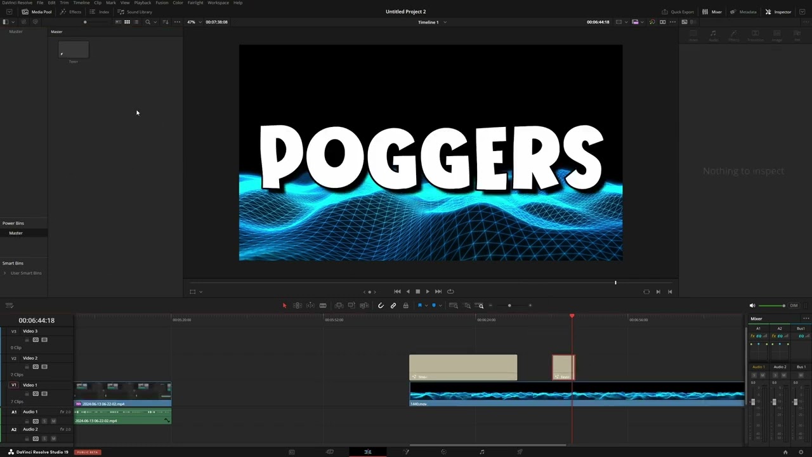Viewport: 812px width, 457px height.
Task: Solo the Audio 1 track
Action: pyautogui.click(x=44, y=421)
